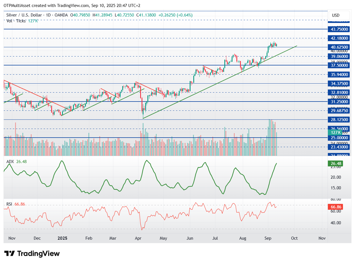Click the green 127K volume scale tag
The width and height of the screenshot is (355, 264).
(335, 133)
